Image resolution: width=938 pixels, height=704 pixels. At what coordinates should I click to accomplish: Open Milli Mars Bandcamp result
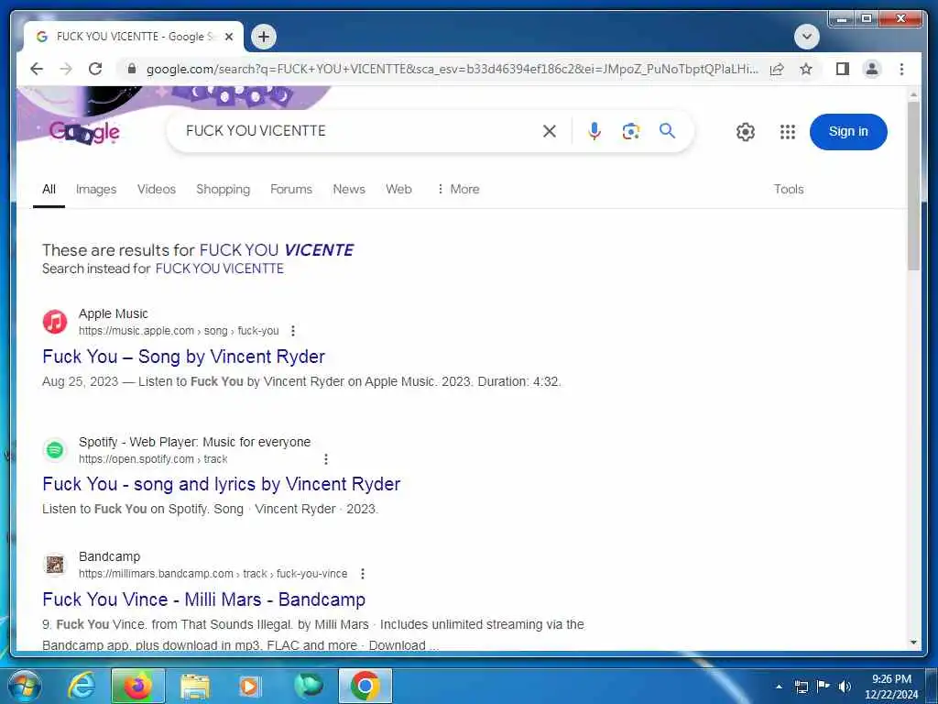[x=204, y=599]
